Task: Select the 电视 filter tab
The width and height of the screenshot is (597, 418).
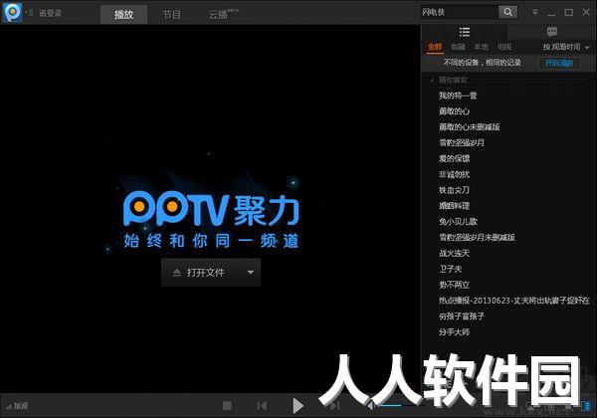Action: (504, 47)
